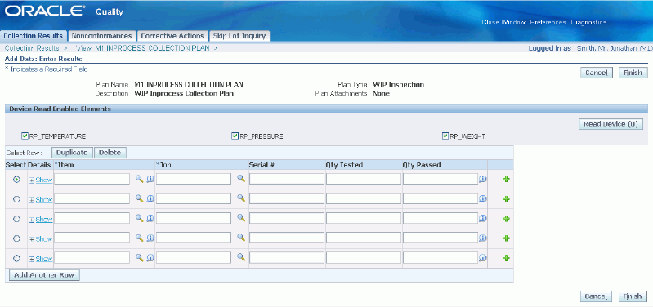The width and height of the screenshot is (653, 307).
Task: Open Corrective Actions tab
Action: (172, 36)
